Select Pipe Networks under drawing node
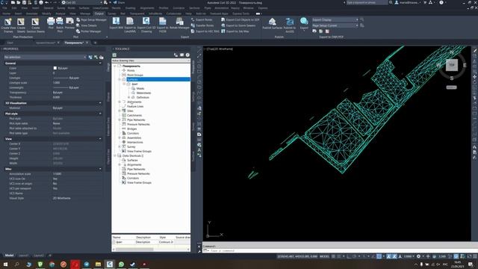 (x=136, y=120)
